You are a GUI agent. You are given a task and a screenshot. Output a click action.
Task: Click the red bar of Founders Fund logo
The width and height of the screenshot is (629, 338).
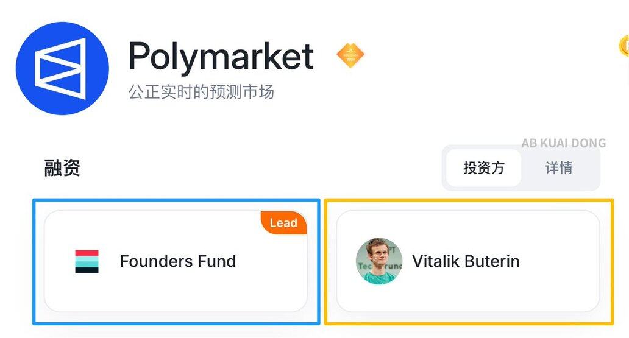pos(87,253)
